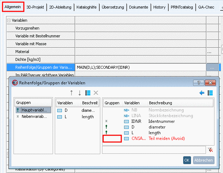This screenshot has height=173, width=223.
Task: Click NB= icon of NB row
Action: pos(126,110)
